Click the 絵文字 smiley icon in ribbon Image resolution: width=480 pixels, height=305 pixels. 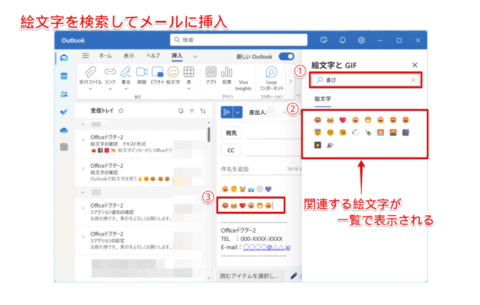(173, 72)
